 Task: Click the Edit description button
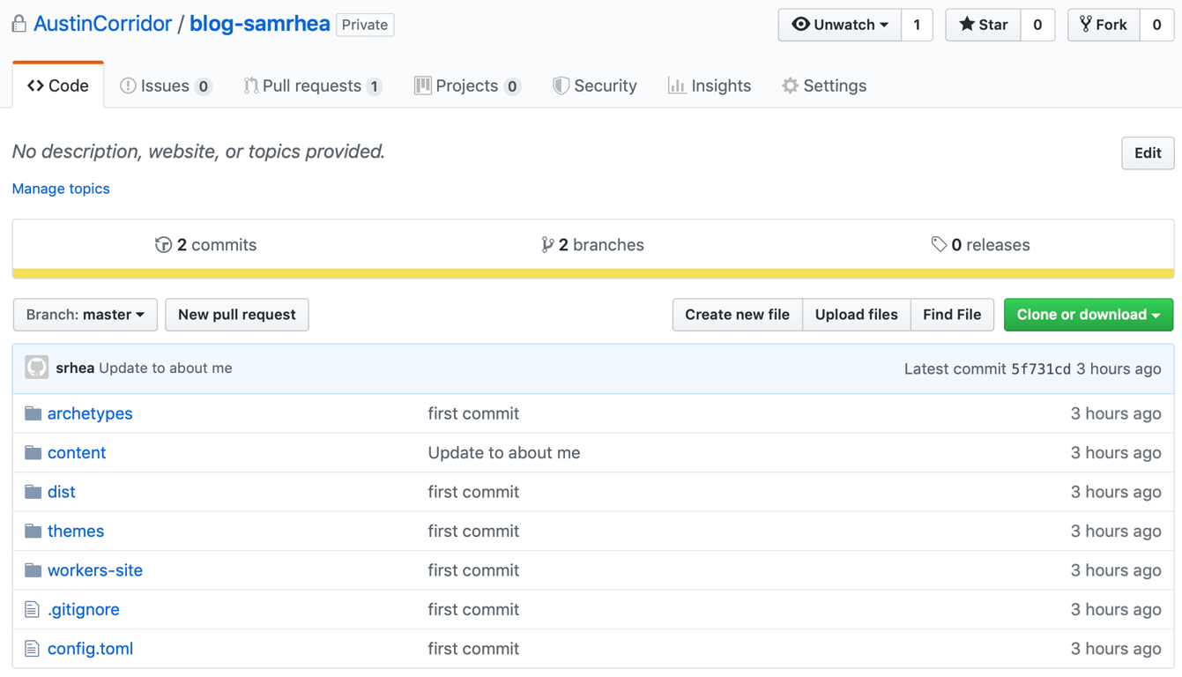point(1147,153)
